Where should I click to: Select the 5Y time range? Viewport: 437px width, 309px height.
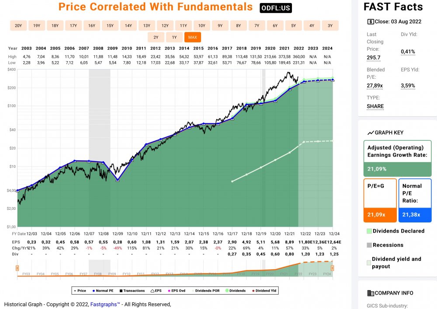click(293, 25)
